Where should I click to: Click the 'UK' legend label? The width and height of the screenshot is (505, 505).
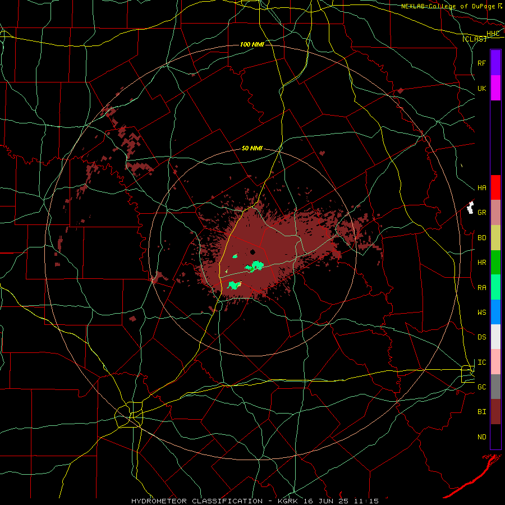tap(482, 89)
